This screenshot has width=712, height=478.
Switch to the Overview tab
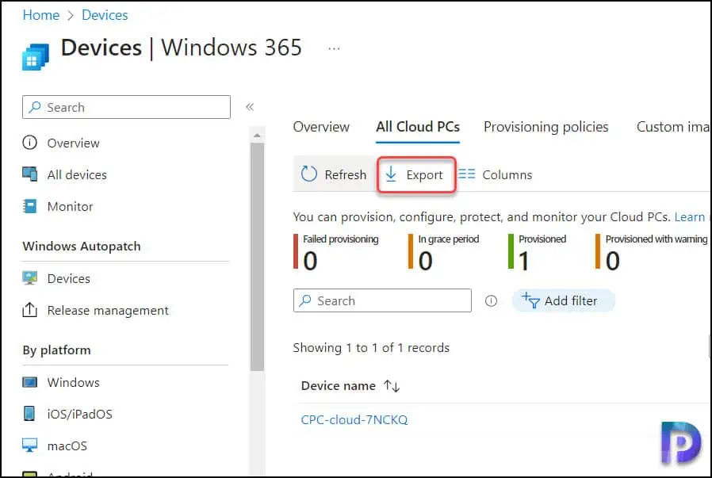click(321, 127)
